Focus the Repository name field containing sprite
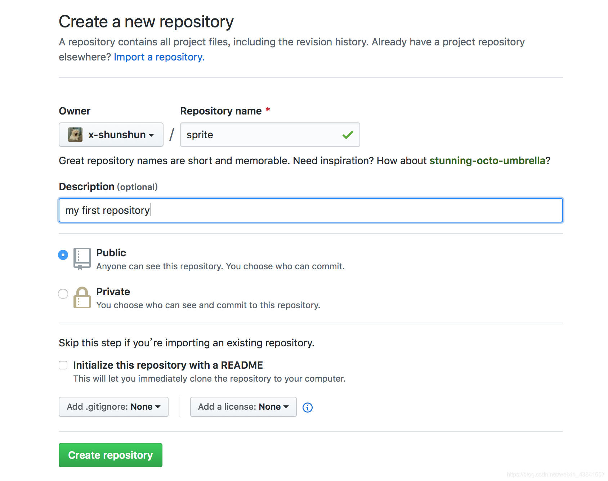The image size is (608, 481). click(270, 135)
